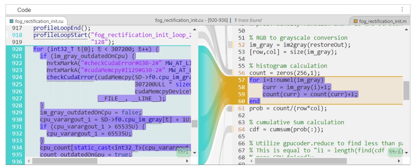The height and width of the screenshot is (168, 419).
Task: Click right pane horizontal scrollbar thumb
Action: point(301,161)
